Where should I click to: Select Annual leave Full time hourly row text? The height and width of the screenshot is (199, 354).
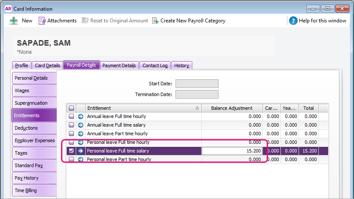117,116
